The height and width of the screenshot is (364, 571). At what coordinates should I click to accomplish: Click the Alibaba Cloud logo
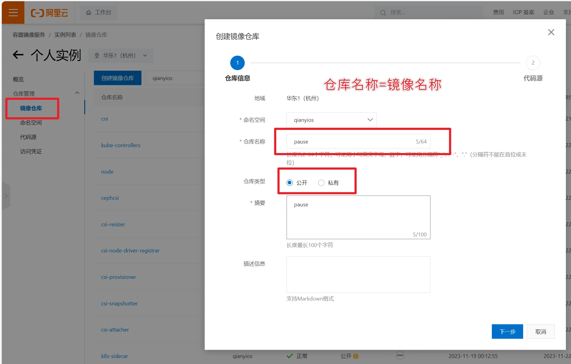point(49,13)
